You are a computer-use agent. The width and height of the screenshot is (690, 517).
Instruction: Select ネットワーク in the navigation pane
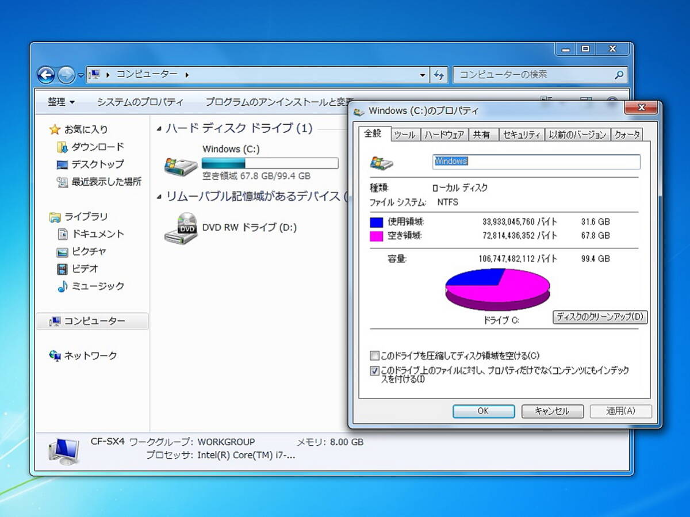tap(83, 355)
